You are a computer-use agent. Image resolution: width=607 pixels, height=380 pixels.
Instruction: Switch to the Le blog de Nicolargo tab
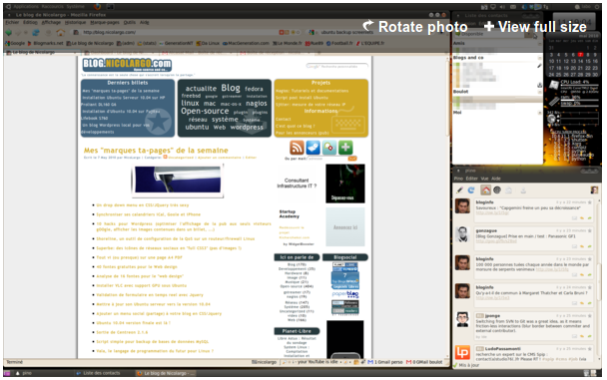click(x=43, y=52)
